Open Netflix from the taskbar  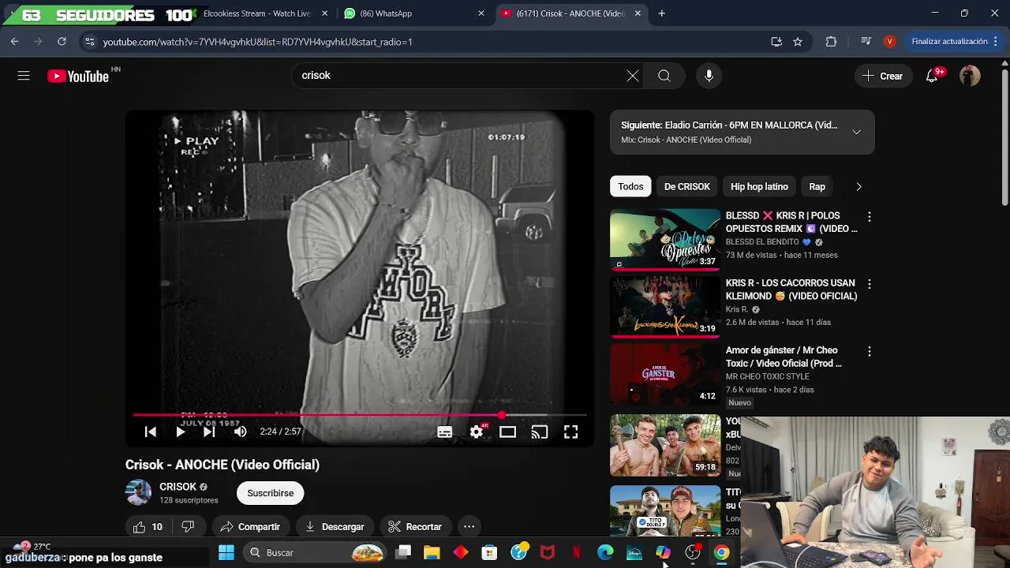576,553
